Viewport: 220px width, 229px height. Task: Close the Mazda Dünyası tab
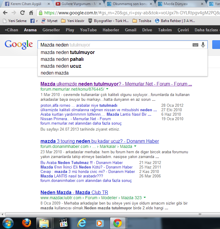[202, 4]
